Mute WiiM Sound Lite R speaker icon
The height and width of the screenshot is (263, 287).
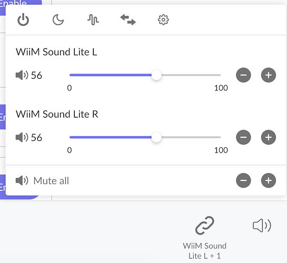pos(22,137)
